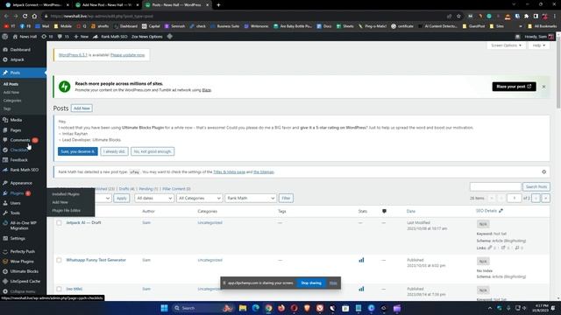
Task: Open the All dates filter dropdown
Action: click(154, 199)
